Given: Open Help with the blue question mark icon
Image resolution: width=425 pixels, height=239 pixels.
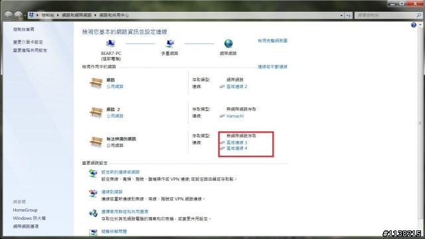Looking at the screenshot, I should pyautogui.click(x=413, y=25).
